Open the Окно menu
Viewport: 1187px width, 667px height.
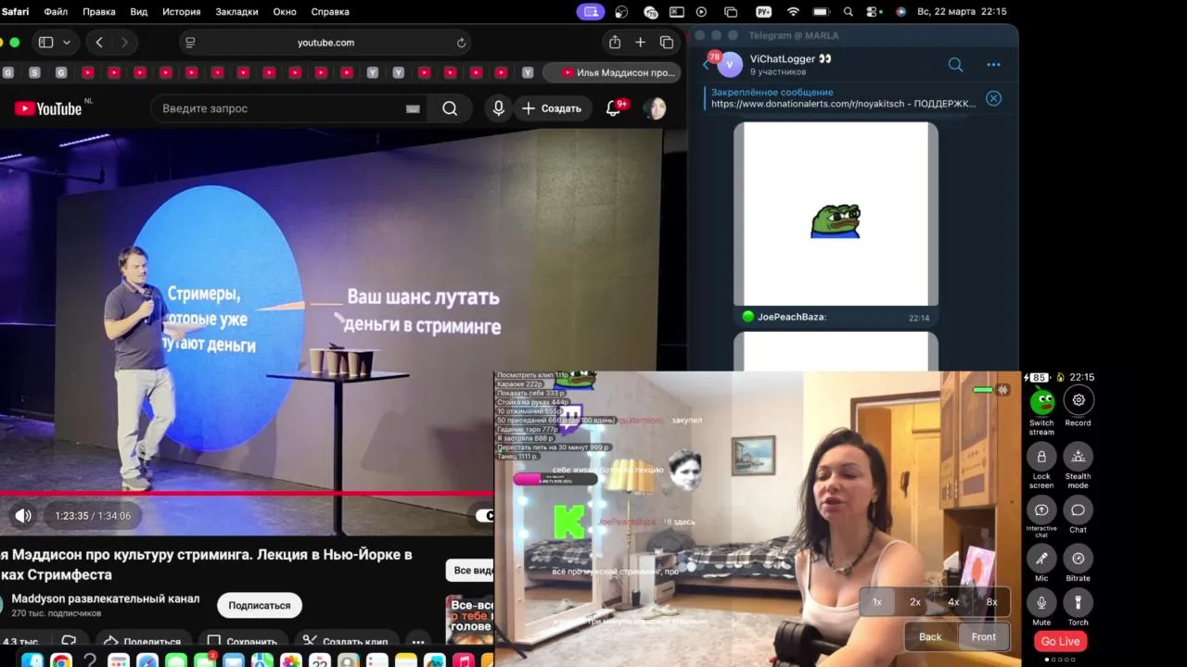285,12
